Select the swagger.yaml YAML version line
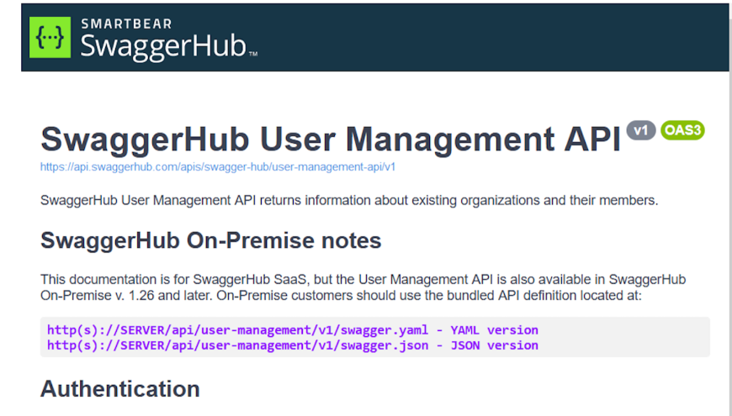Image resolution: width=732 pixels, height=416 pixels. point(293,330)
